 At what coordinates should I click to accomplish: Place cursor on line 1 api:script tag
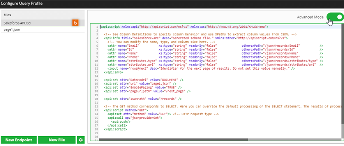(x=184, y=27)
